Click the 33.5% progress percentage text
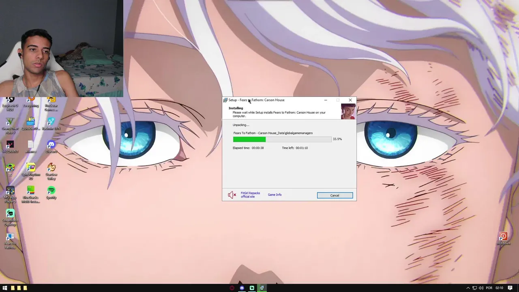This screenshot has height=292, width=519. 337,139
